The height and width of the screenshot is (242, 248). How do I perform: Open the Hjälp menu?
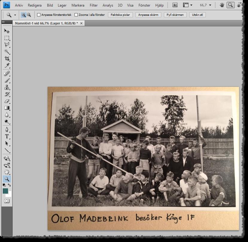[159, 5]
